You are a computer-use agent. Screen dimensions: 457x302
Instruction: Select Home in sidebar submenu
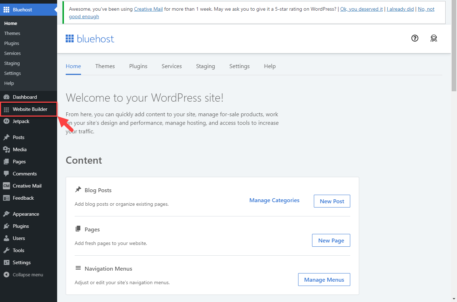click(11, 23)
